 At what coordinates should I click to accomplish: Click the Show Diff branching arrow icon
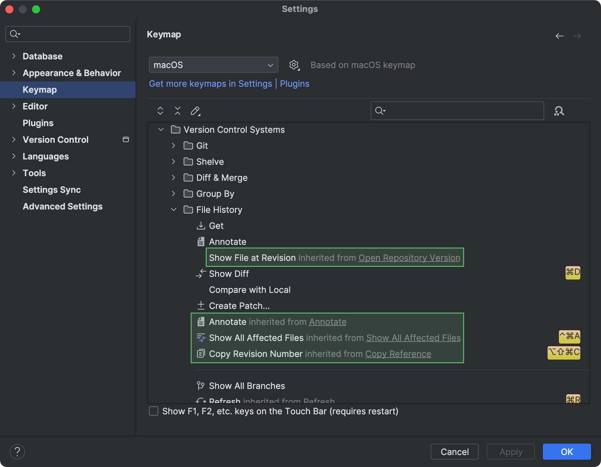pos(201,274)
